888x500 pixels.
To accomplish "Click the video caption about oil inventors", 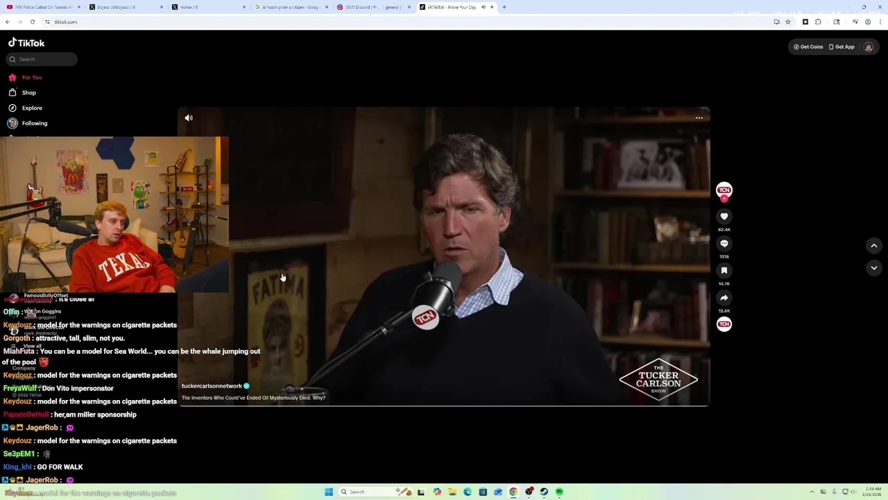I will click(253, 398).
